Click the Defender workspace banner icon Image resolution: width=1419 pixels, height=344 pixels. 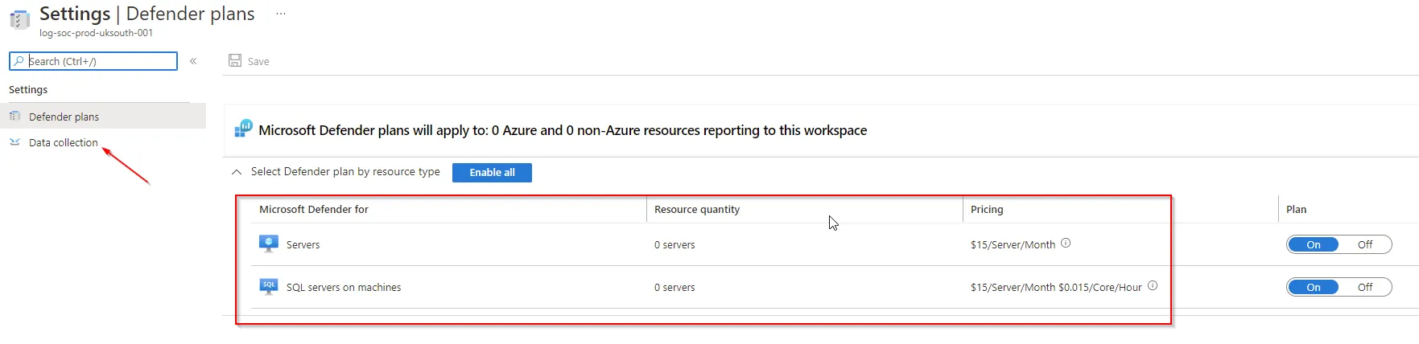tap(243, 129)
